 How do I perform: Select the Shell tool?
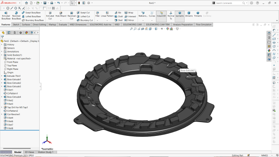click(x=119, y=20)
